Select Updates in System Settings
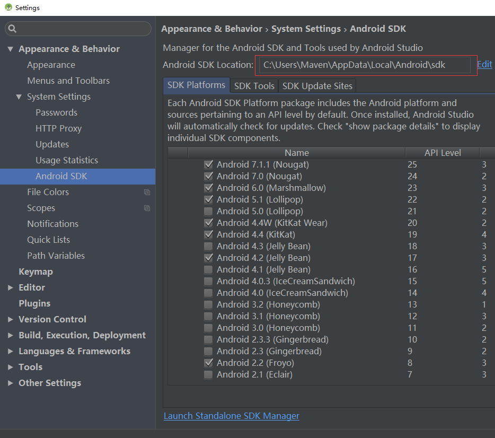Screen dimensions: 495x438 (x=52, y=144)
